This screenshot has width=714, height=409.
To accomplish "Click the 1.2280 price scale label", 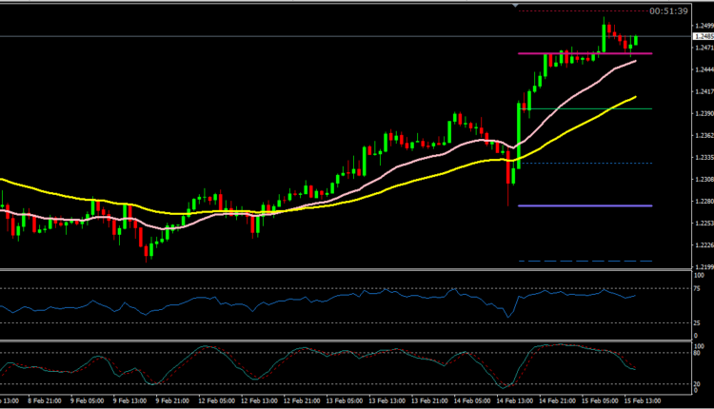I will pos(704,201).
